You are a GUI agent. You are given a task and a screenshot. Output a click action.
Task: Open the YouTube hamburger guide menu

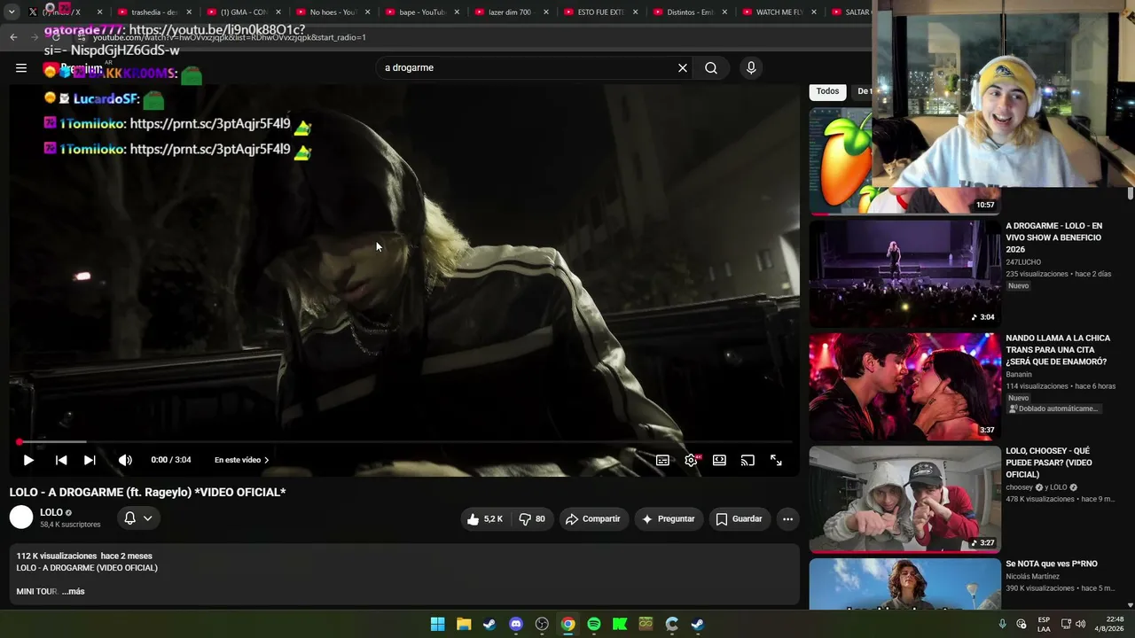(x=21, y=68)
